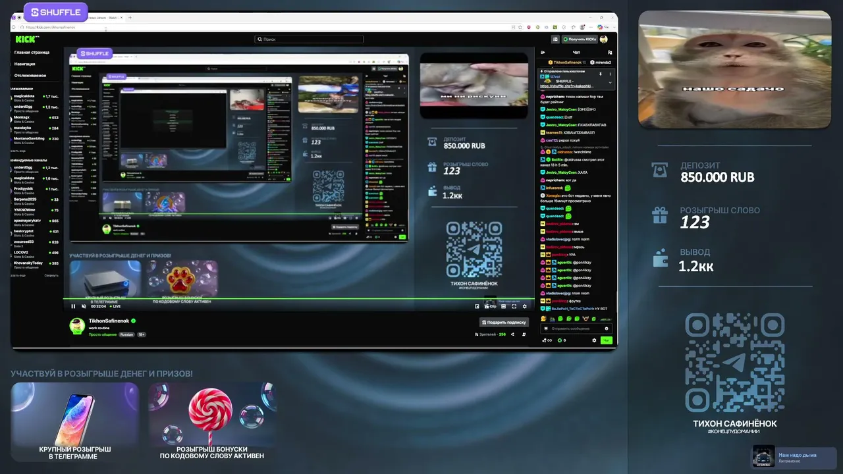Viewport: 843px width, 474px height.
Task: Click the Telegram QR code in the right overlay
Action: pos(734,362)
